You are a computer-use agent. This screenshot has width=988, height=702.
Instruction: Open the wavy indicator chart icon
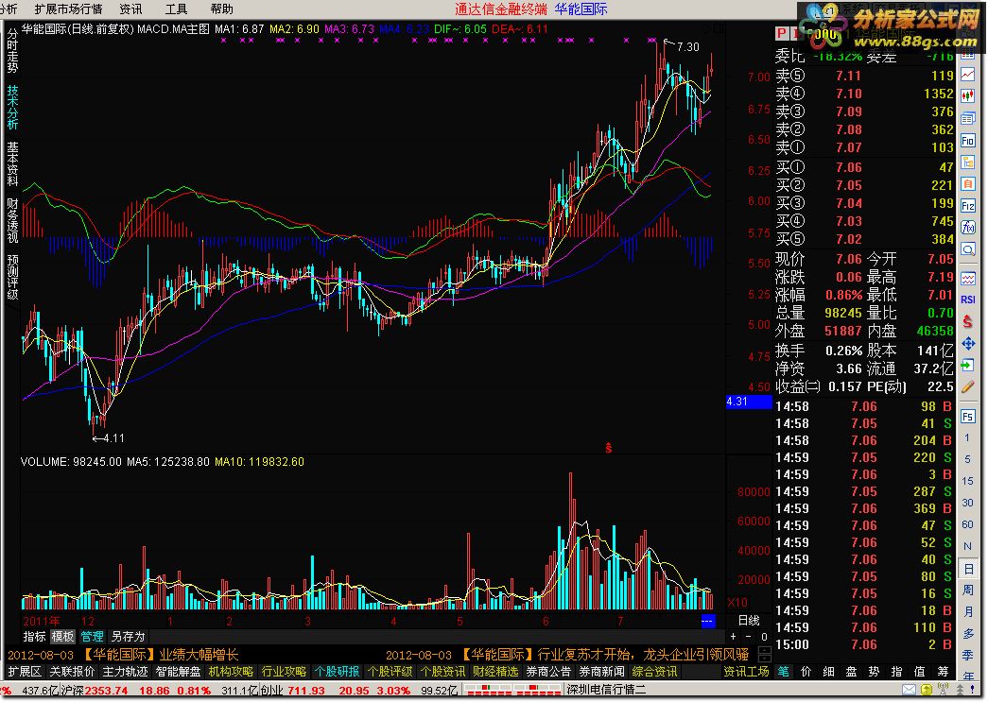click(968, 278)
